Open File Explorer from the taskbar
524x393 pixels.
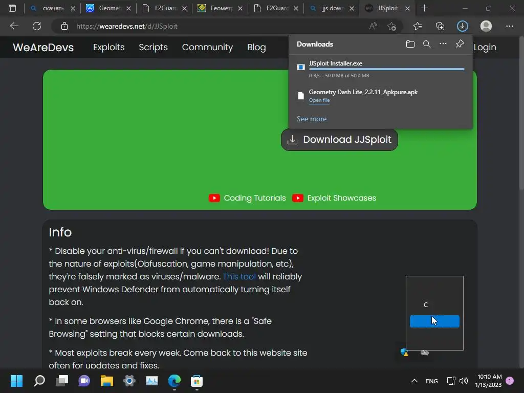click(x=107, y=381)
